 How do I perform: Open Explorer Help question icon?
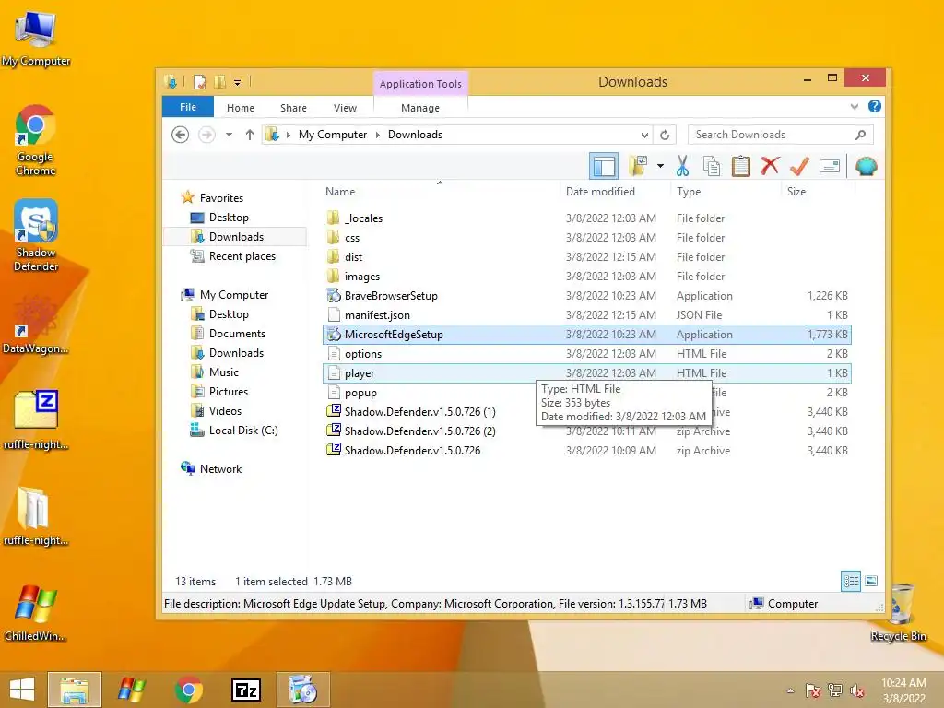pos(875,107)
